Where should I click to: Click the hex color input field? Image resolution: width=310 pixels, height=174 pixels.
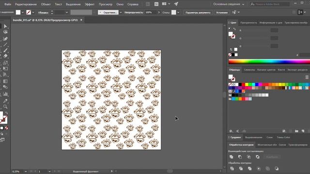coord(305,55)
